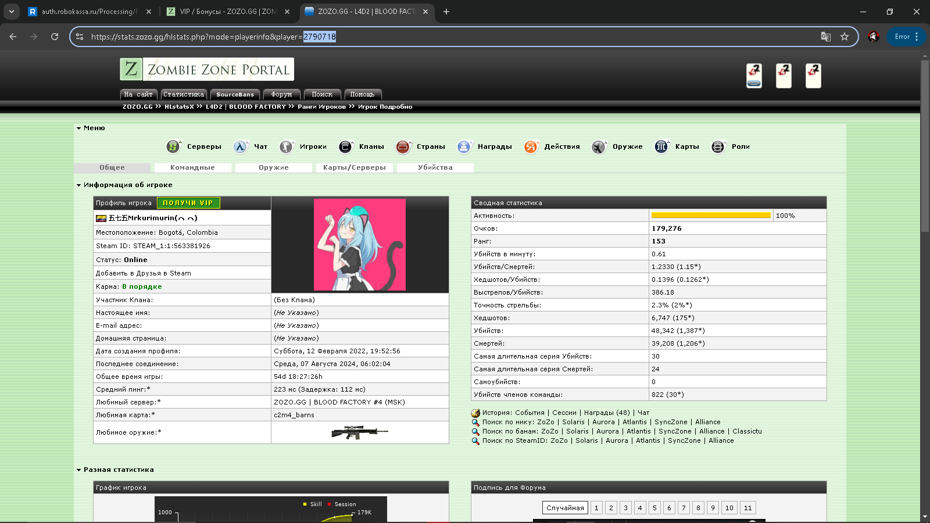Open the Статистика menu item
The image size is (930, 523).
point(184,94)
